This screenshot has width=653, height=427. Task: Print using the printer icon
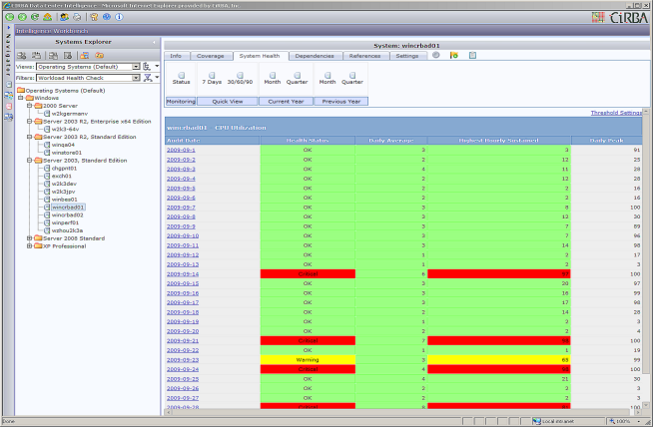click(77, 17)
